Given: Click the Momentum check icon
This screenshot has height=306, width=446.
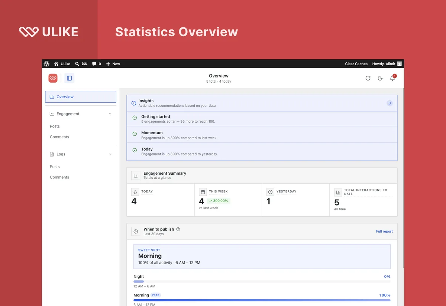Looking at the screenshot, I should (135, 134).
